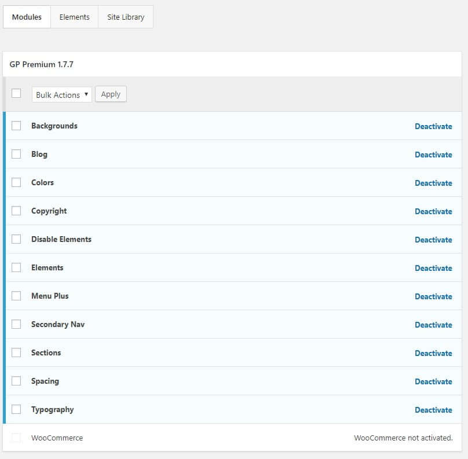Check the Menu Plus module checkbox

(x=16, y=296)
